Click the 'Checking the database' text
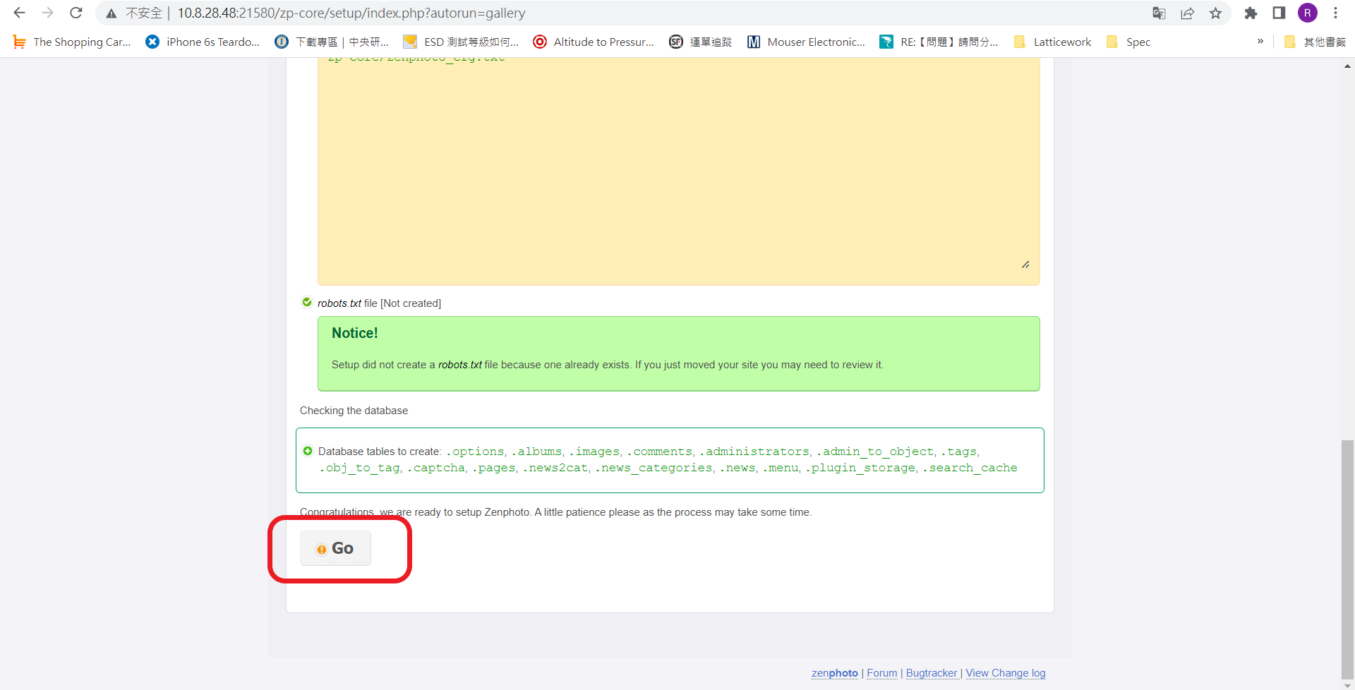The image size is (1355, 690). coord(354,411)
